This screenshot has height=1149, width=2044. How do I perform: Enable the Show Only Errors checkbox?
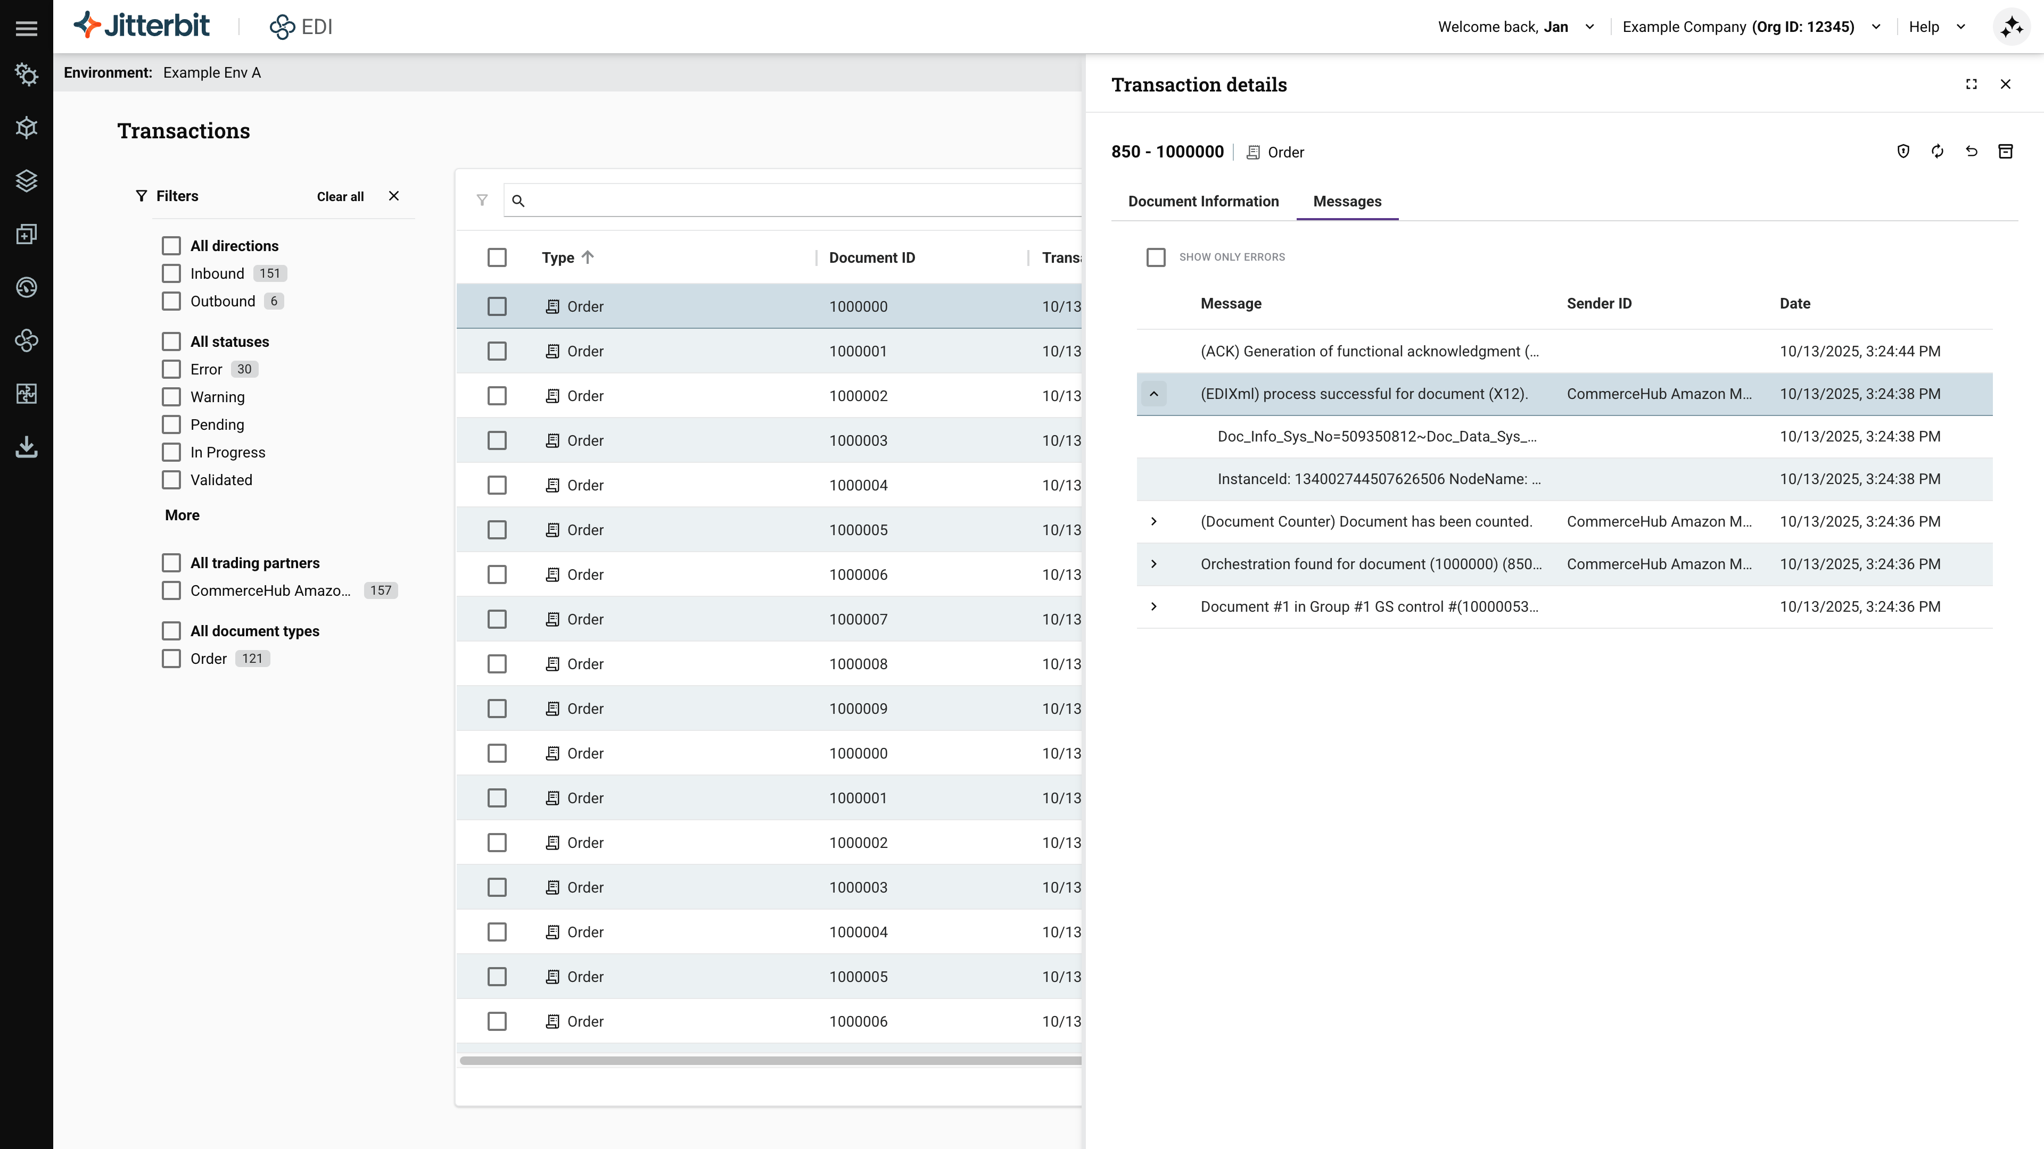click(x=1155, y=257)
